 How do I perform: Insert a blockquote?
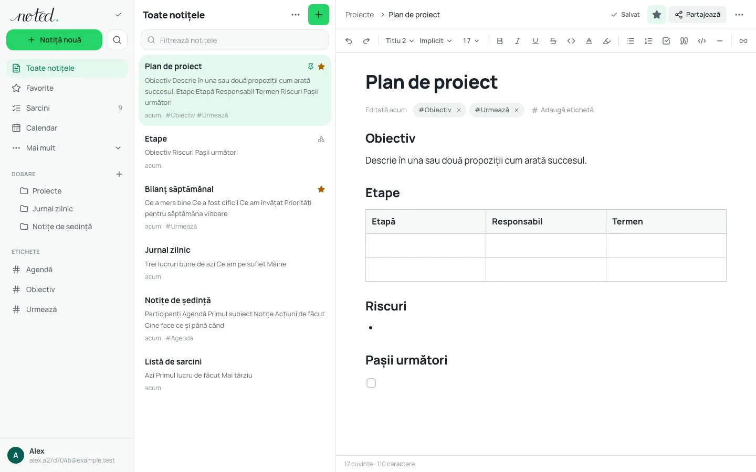(684, 41)
